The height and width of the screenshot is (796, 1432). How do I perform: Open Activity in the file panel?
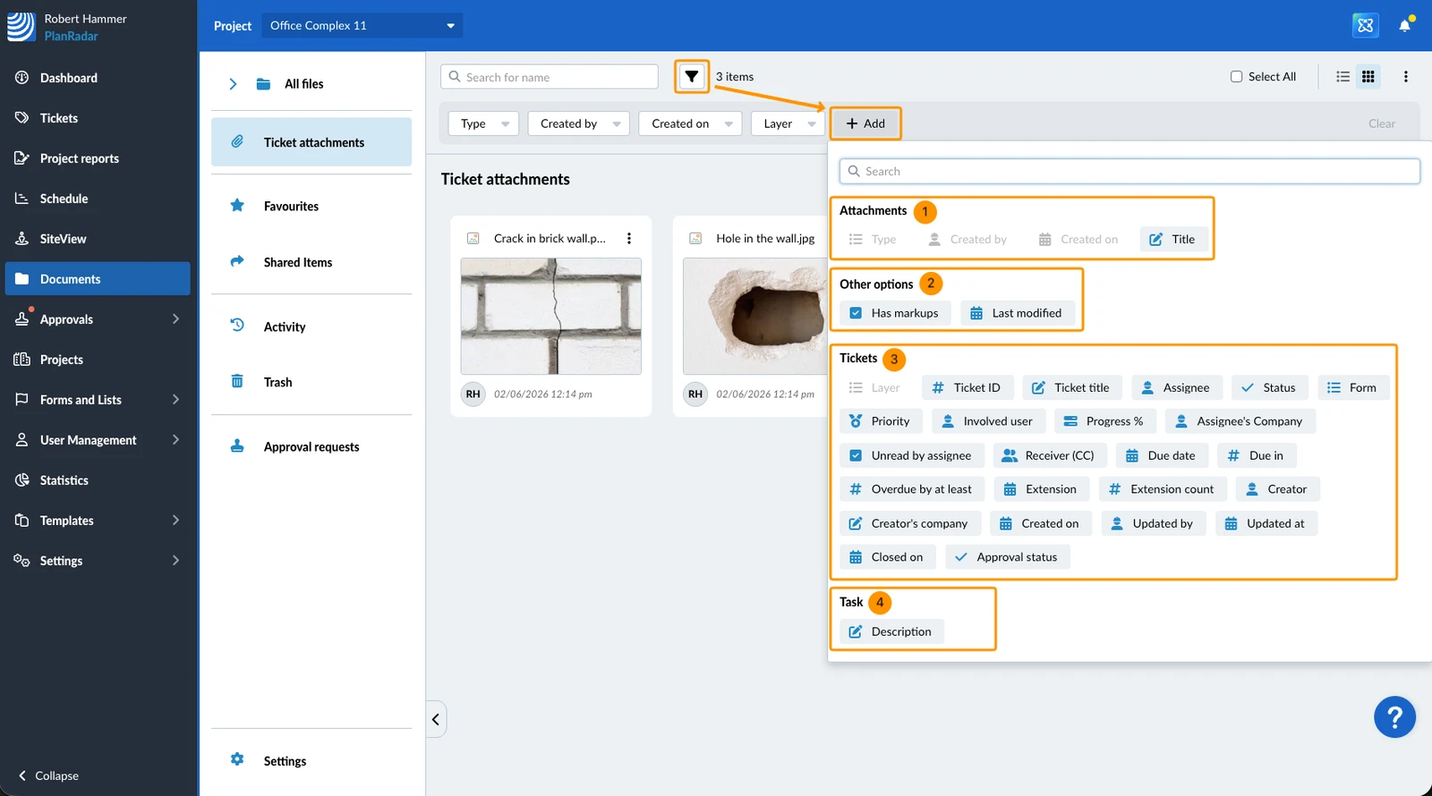(311, 326)
